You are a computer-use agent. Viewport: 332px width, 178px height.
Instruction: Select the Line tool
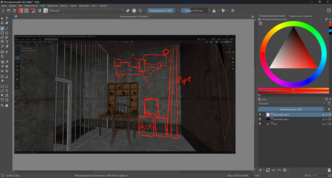7,28
